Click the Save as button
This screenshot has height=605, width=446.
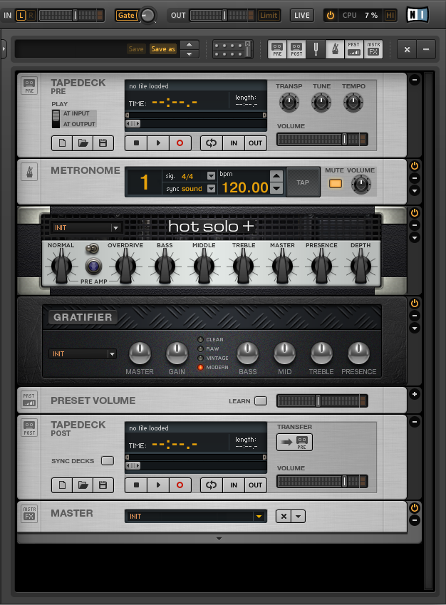point(163,49)
